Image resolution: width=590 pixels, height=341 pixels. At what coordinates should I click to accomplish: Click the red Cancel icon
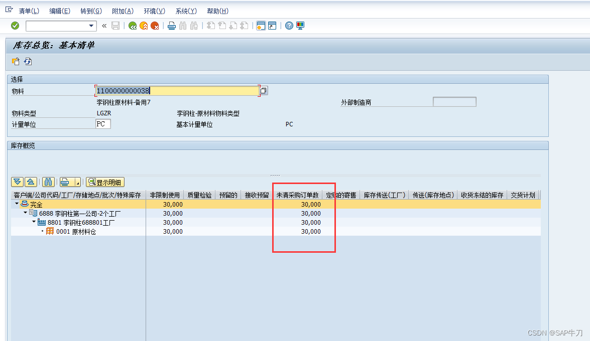point(155,26)
